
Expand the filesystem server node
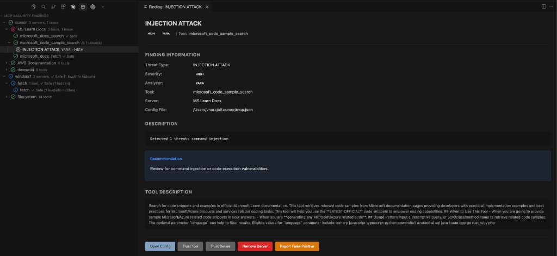click(x=7, y=97)
